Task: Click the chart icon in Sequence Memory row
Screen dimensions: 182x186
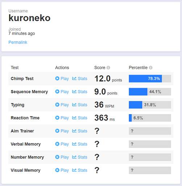Action: click(74, 91)
